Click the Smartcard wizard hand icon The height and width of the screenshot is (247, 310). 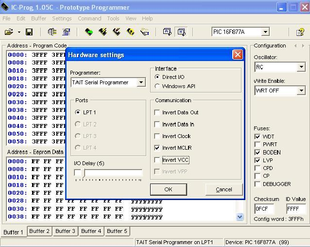[145, 32]
